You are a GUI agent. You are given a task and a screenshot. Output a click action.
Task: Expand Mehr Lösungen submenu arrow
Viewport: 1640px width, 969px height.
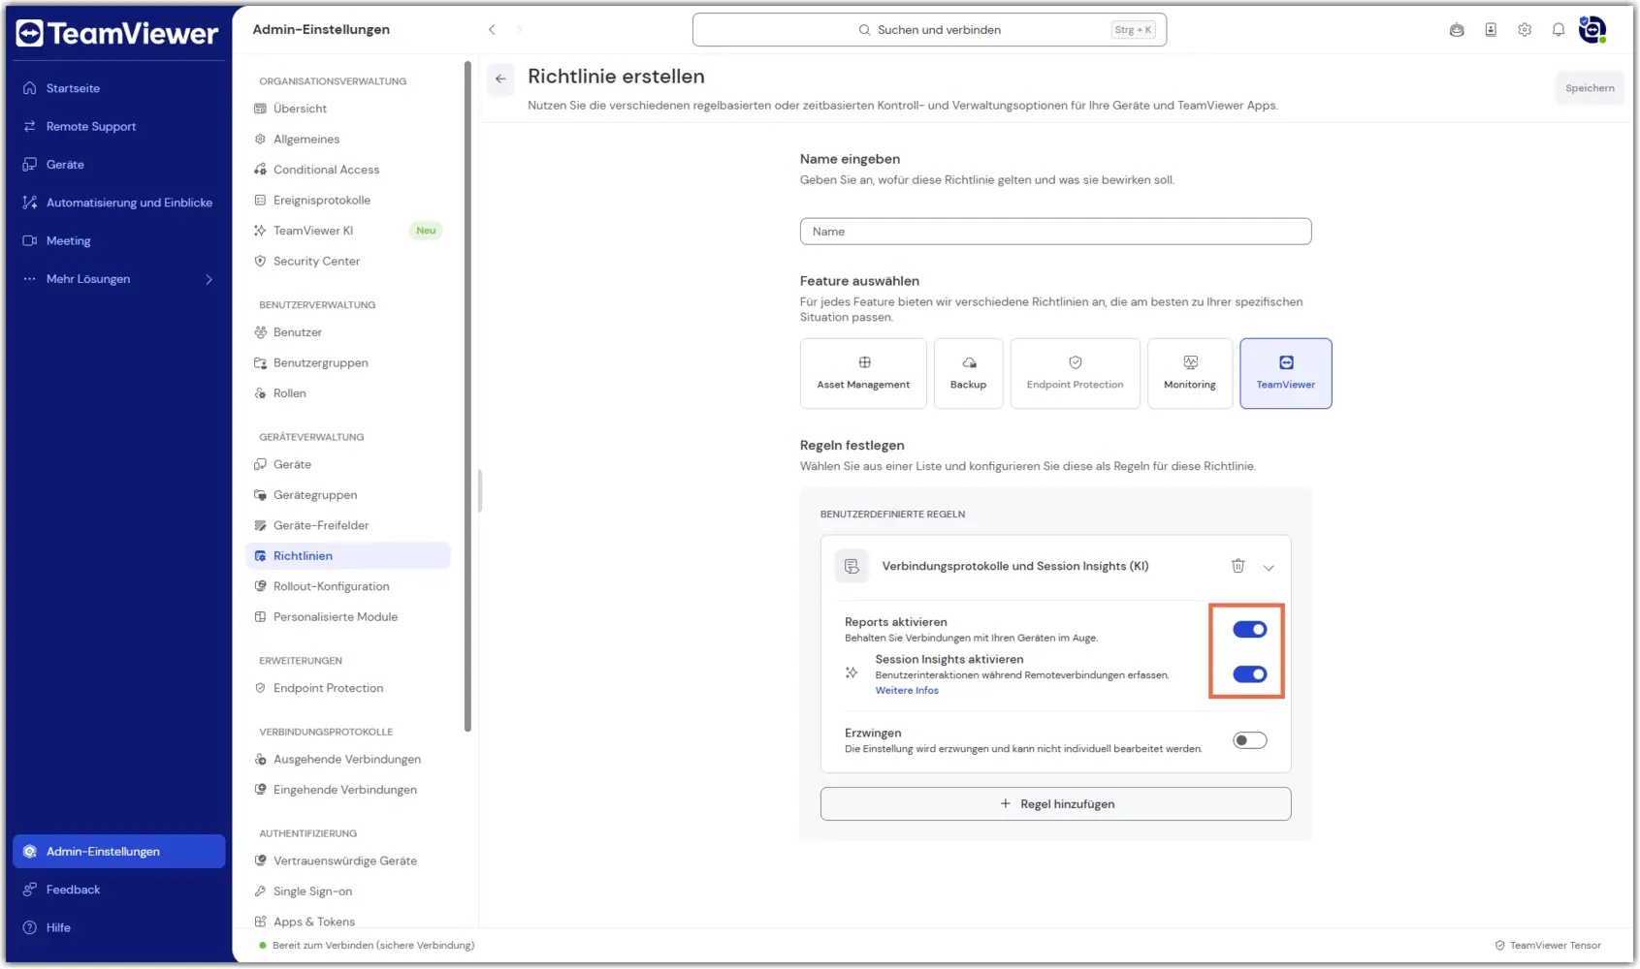click(209, 279)
